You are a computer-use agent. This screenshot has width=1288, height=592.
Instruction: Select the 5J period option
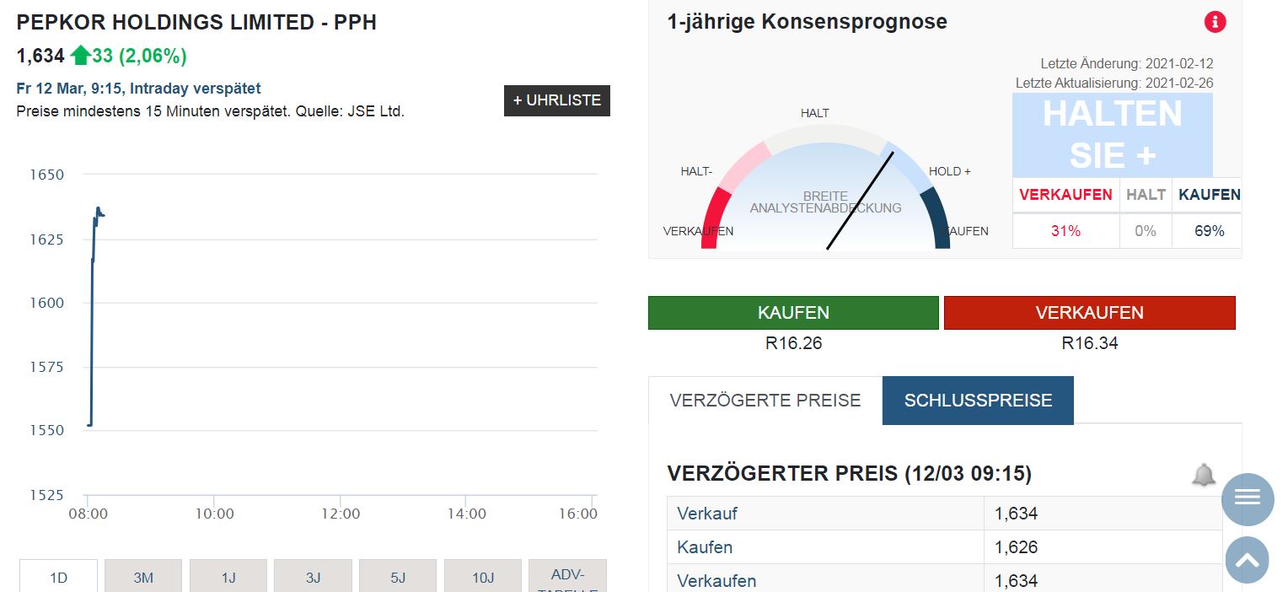point(397,576)
